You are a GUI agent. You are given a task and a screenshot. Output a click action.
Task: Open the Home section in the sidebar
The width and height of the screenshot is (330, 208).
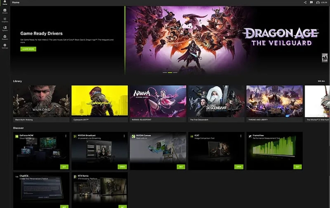5,2
